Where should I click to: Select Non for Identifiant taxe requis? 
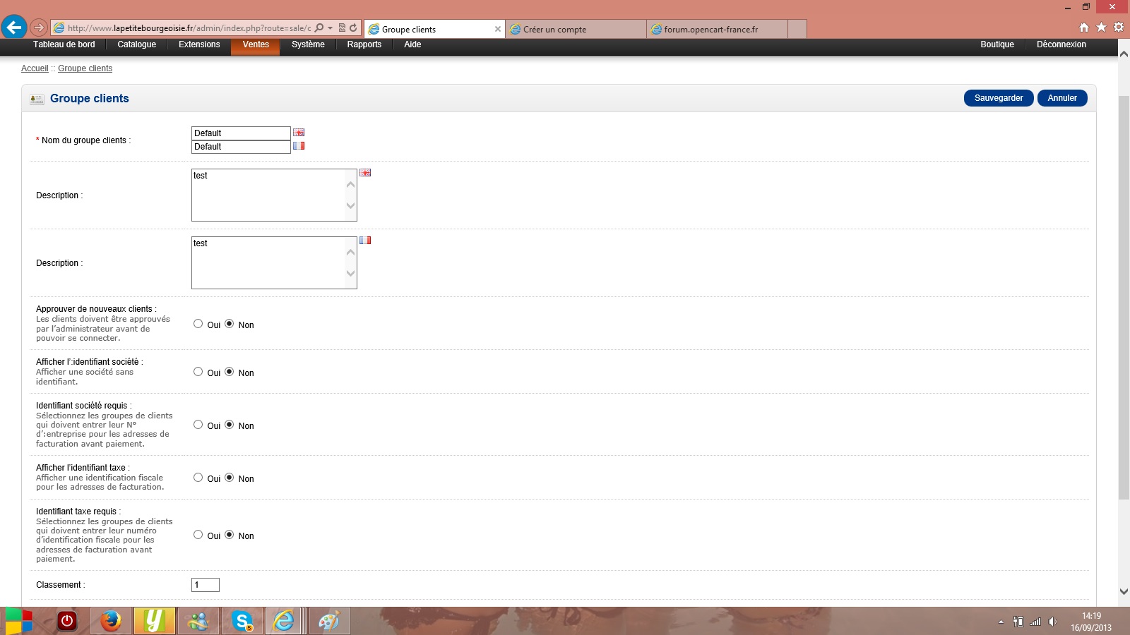pos(230,535)
